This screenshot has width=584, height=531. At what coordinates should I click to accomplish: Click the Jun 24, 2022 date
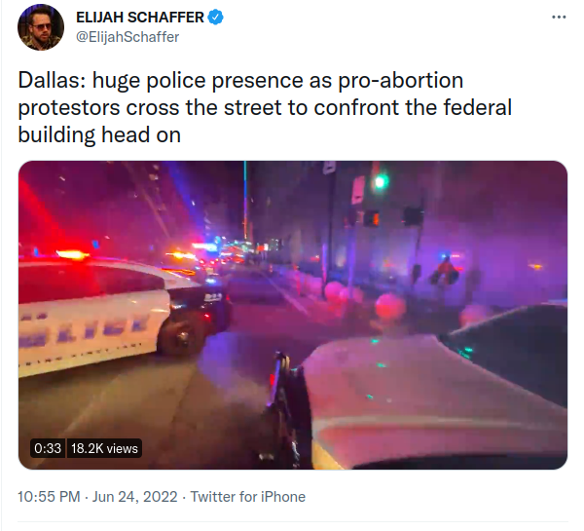point(135,497)
